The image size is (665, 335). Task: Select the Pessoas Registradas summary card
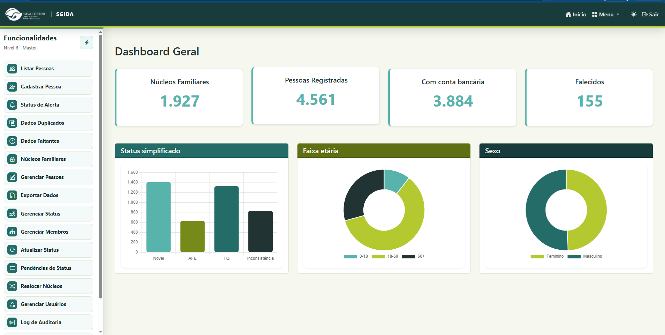pos(316,96)
